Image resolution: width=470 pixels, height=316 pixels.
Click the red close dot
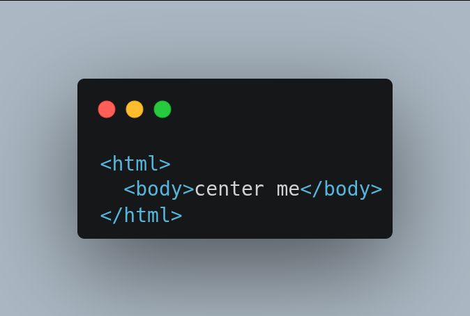[x=107, y=109]
